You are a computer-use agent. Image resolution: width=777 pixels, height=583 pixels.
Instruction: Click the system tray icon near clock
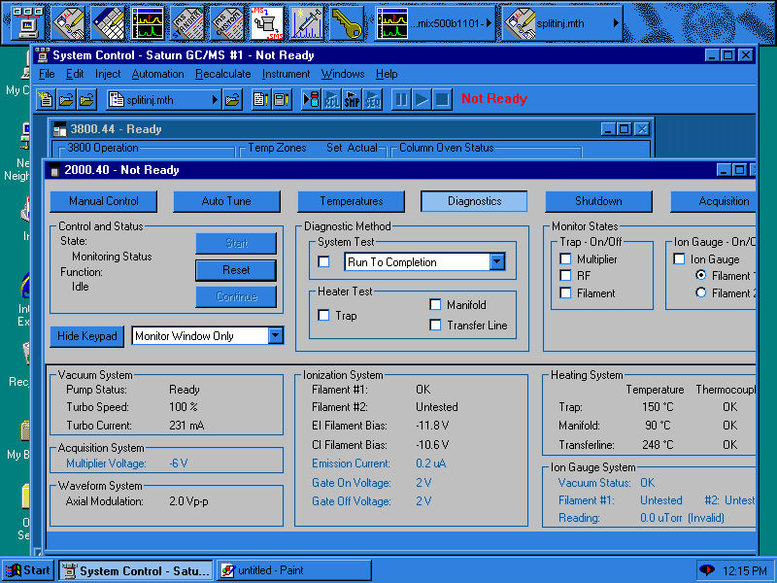coord(707,570)
